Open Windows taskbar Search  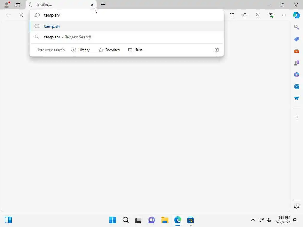click(x=125, y=220)
